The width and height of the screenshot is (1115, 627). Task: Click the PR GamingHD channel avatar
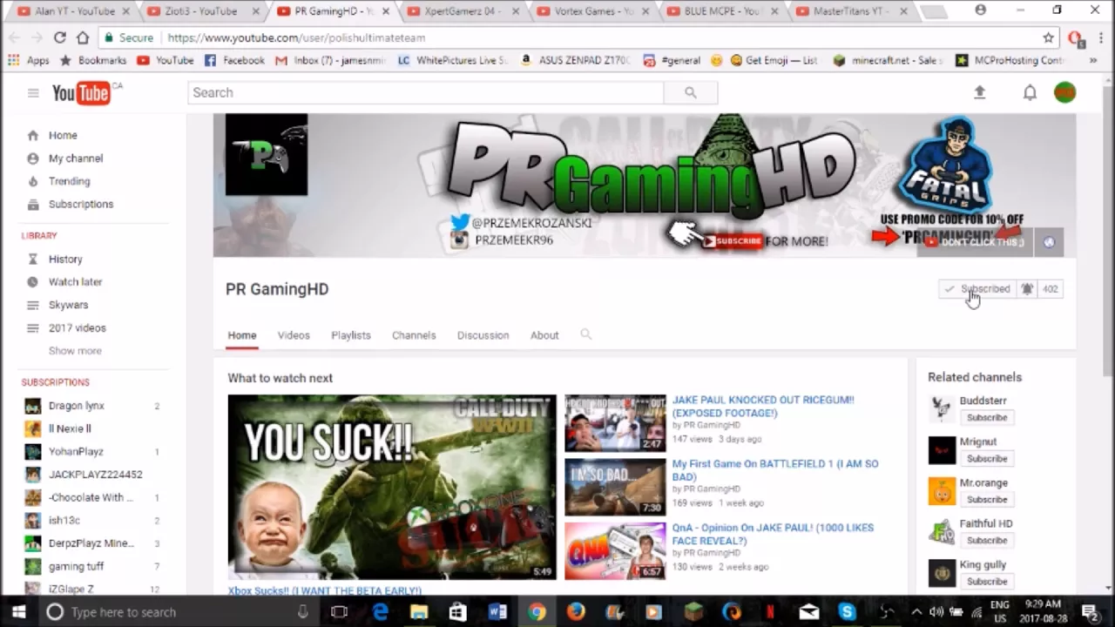coord(267,154)
